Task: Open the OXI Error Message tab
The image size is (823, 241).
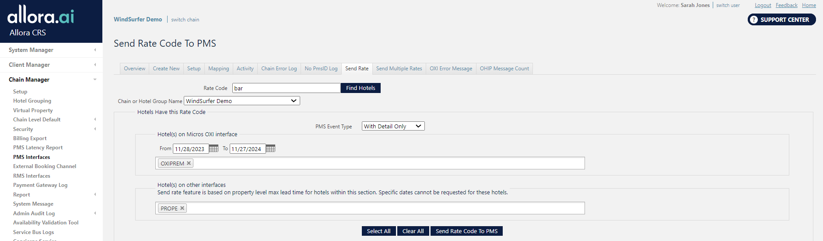Action: pyautogui.click(x=451, y=69)
